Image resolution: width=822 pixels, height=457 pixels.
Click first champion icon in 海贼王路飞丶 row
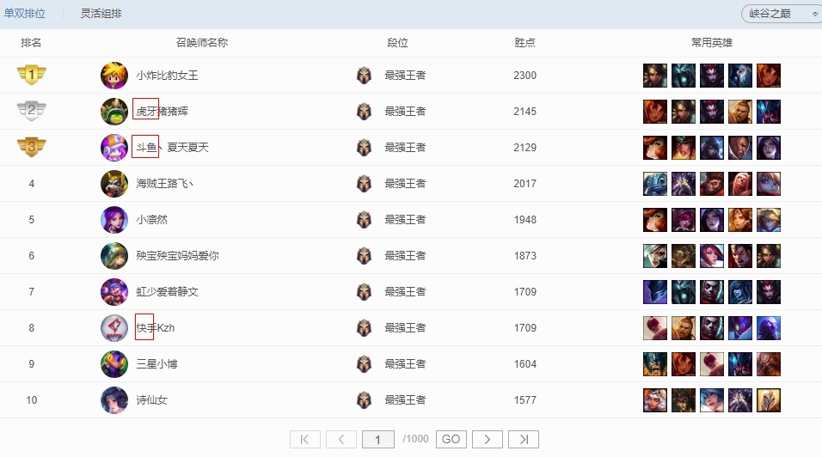[655, 184]
